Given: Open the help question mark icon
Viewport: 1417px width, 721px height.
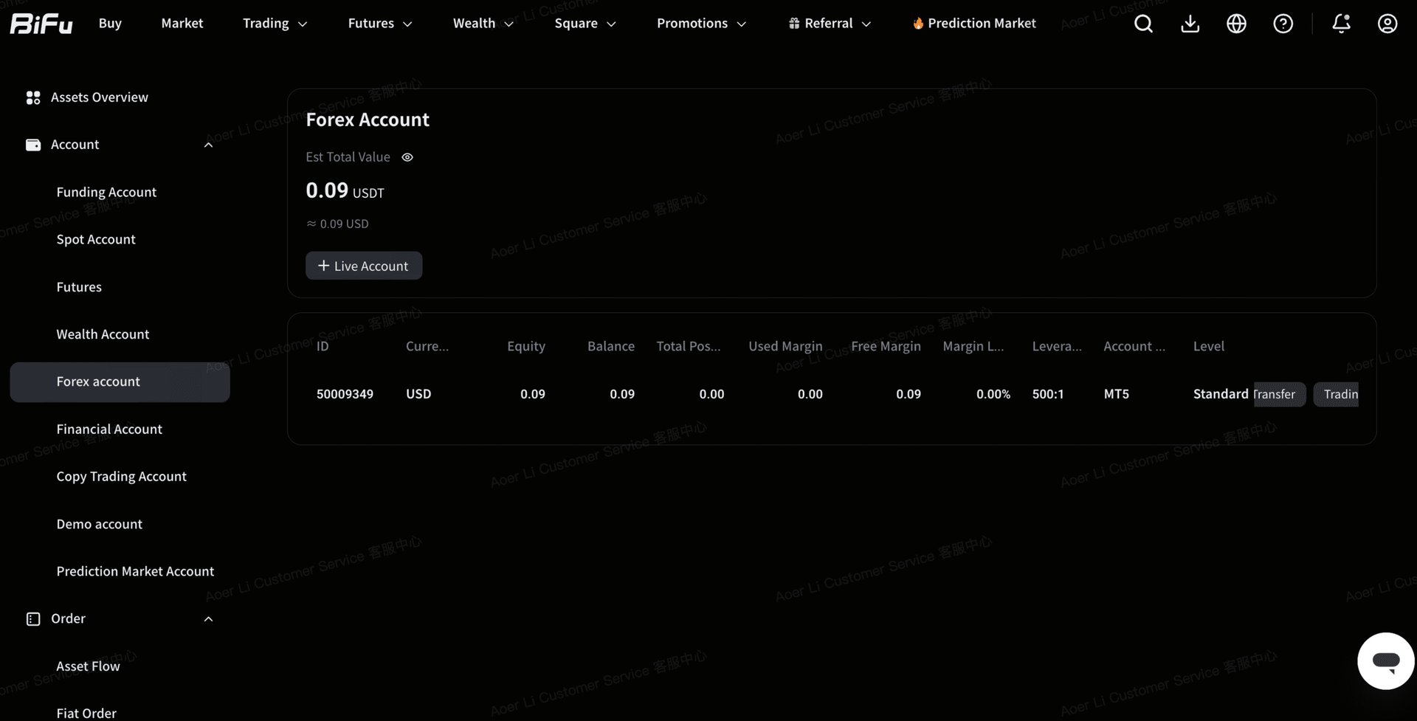Looking at the screenshot, I should (1283, 24).
